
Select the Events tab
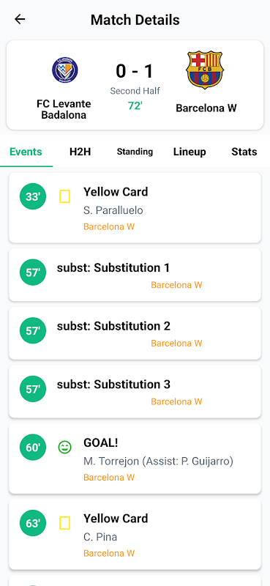pyautogui.click(x=26, y=152)
